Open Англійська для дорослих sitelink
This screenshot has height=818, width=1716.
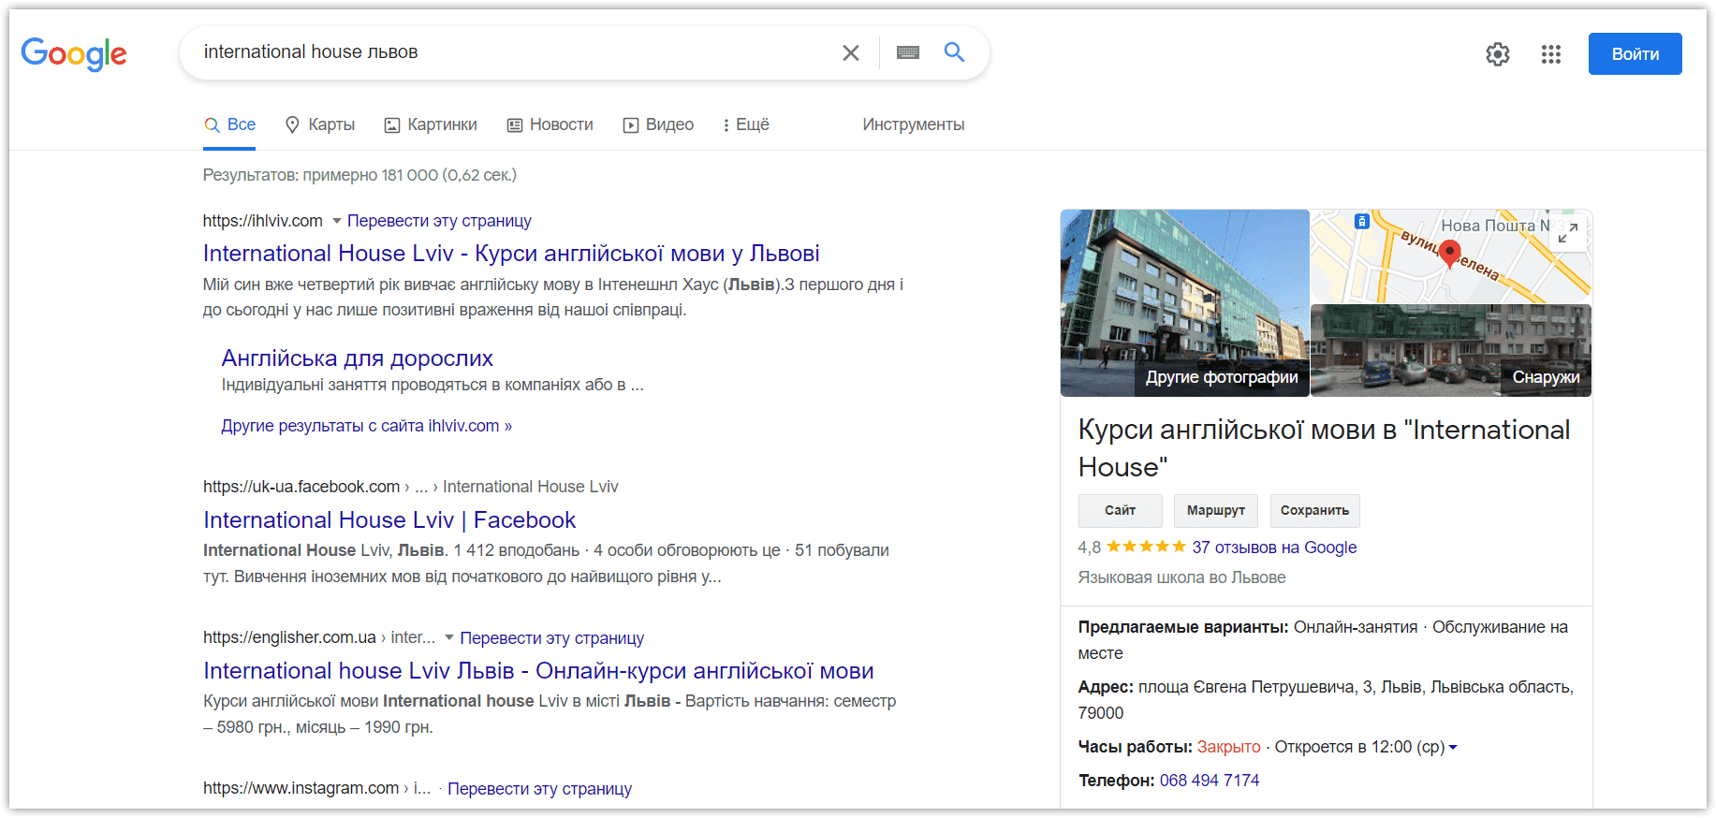[357, 358]
